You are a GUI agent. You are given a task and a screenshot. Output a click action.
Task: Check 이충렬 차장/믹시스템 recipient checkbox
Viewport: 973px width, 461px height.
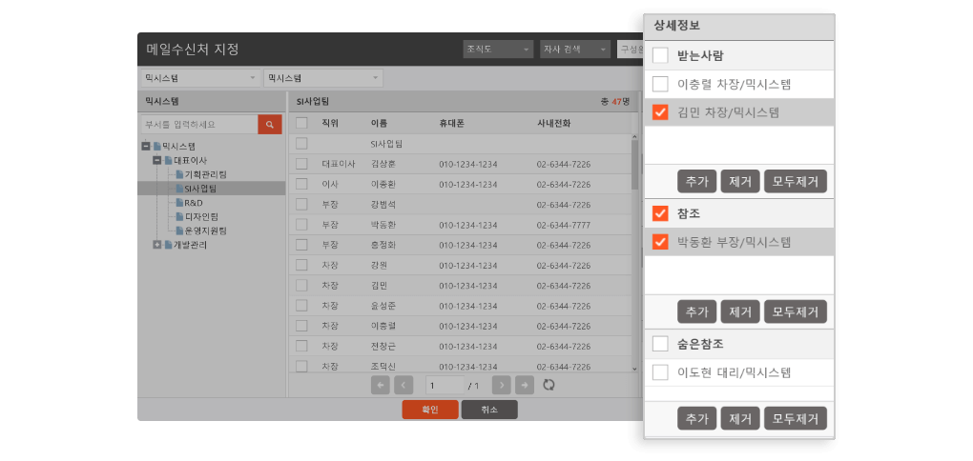click(x=660, y=84)
